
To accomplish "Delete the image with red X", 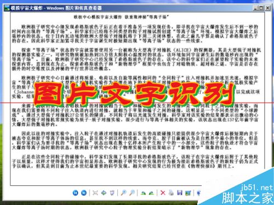I will (x=163, y=192).
